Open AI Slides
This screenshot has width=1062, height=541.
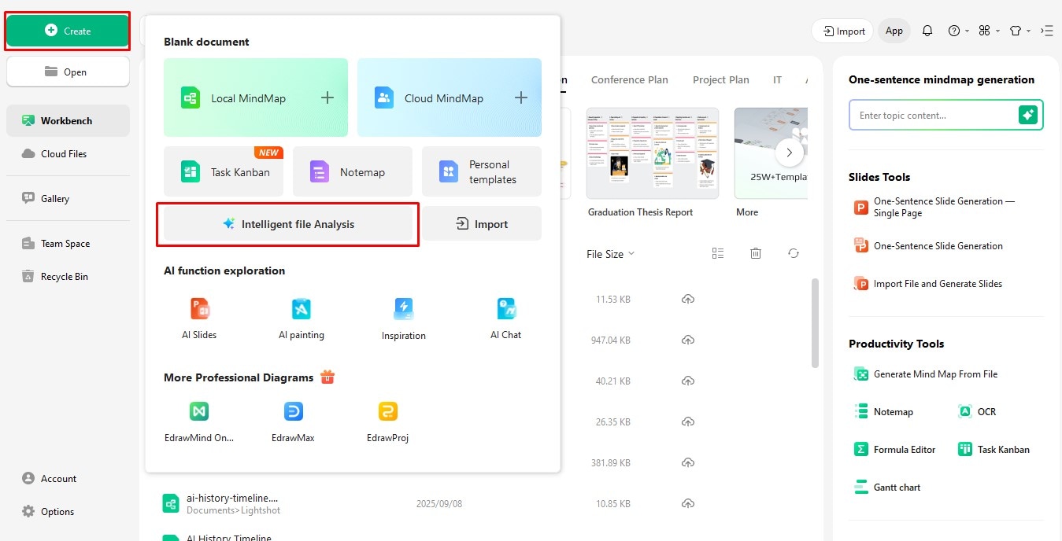click(198, 318)
